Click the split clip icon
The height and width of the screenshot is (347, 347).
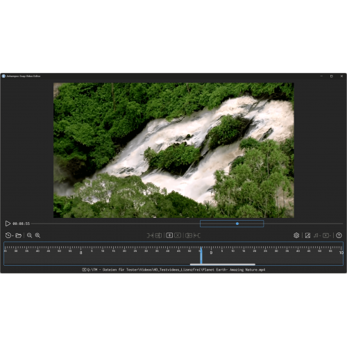(158, 235)
